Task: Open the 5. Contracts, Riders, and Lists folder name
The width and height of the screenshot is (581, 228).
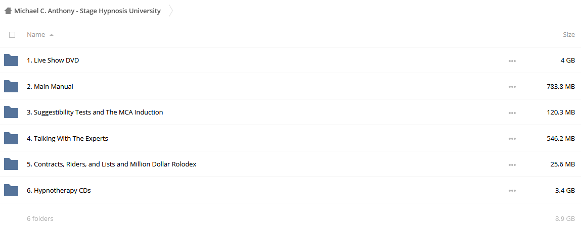Action: pos(112,164)
